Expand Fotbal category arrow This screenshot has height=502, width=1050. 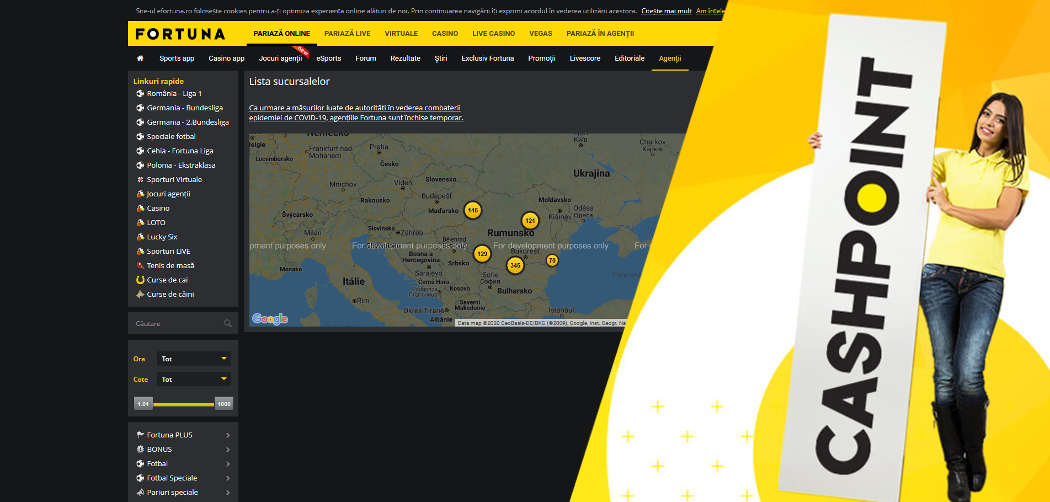point(228,464)
